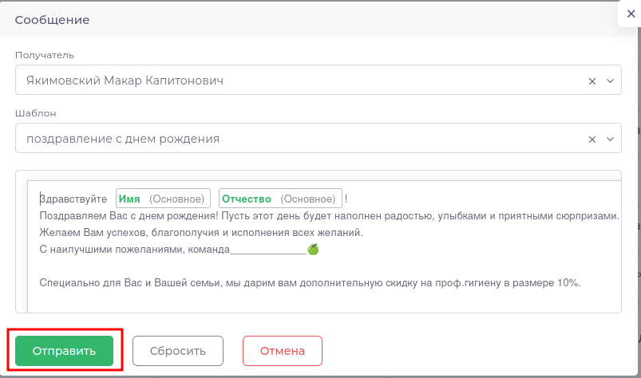Click the line starting with Поздравляем Вас
This screenshot has height=378, width=641.
(327, 216)
